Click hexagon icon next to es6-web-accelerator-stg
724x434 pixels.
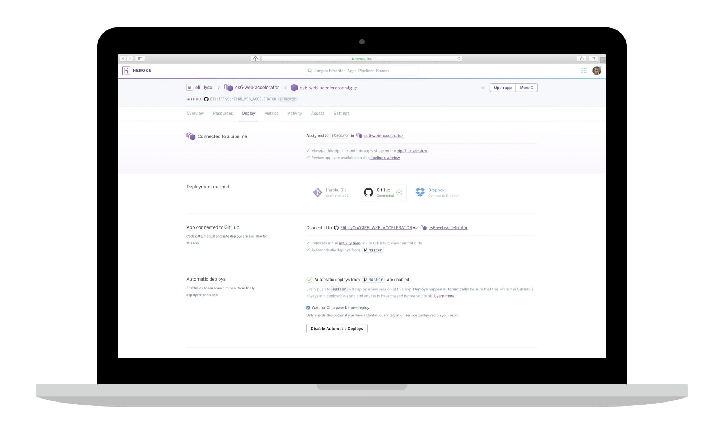tap(294, 88)
